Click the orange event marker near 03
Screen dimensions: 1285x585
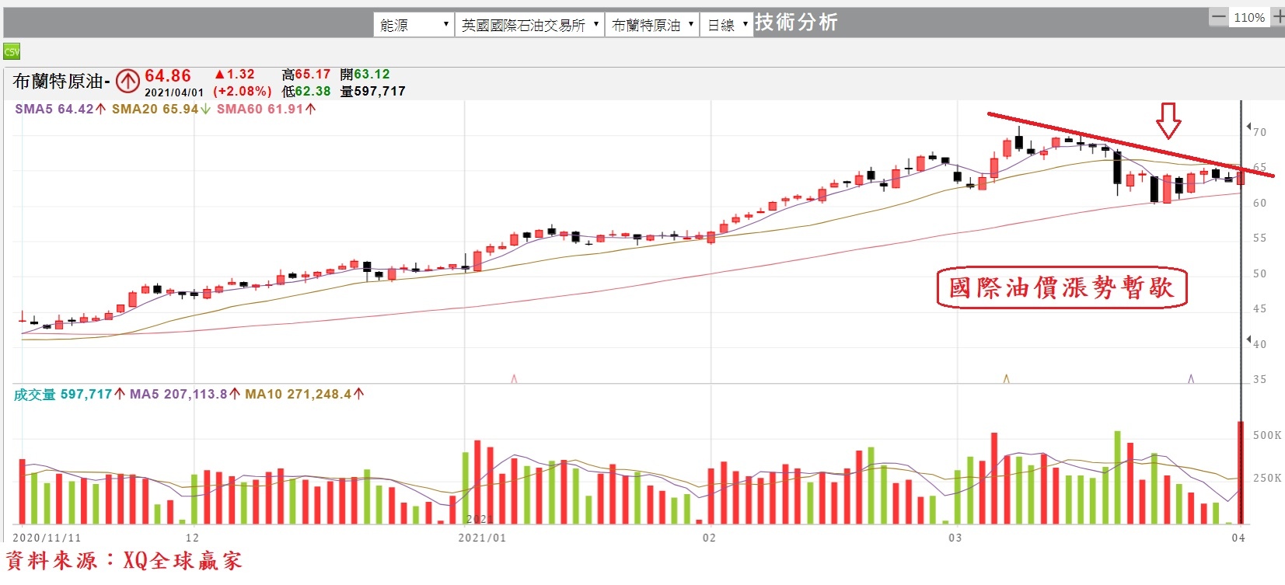[1007, 378]
